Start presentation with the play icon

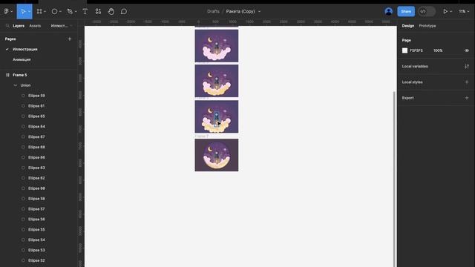[445, 12]
